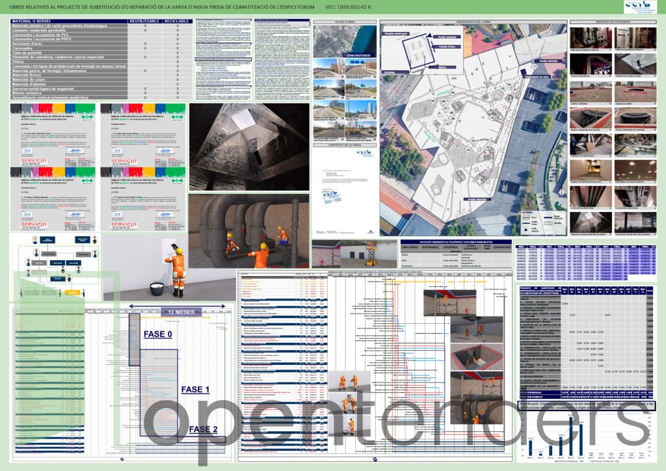Click the 'LLEGENDA' legend title on the site plan

coord(527,212)
